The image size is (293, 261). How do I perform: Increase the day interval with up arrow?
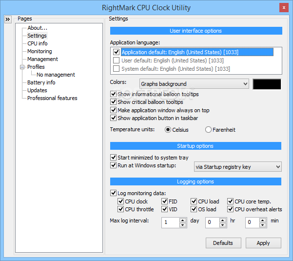pos(182,220)
